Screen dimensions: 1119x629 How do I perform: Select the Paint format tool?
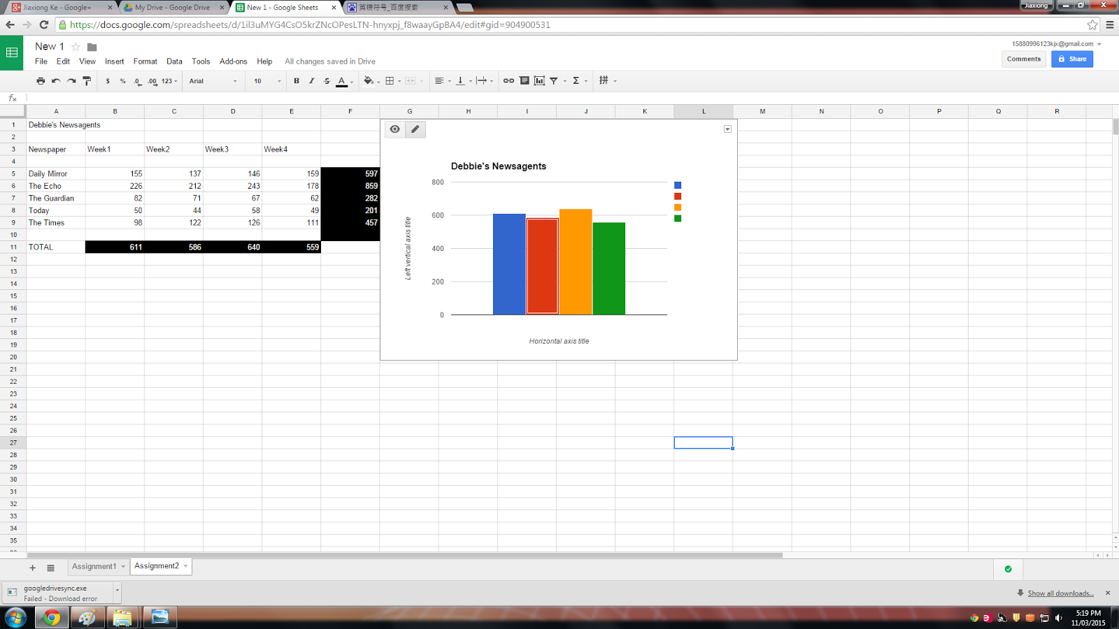(x=86, y=80)
